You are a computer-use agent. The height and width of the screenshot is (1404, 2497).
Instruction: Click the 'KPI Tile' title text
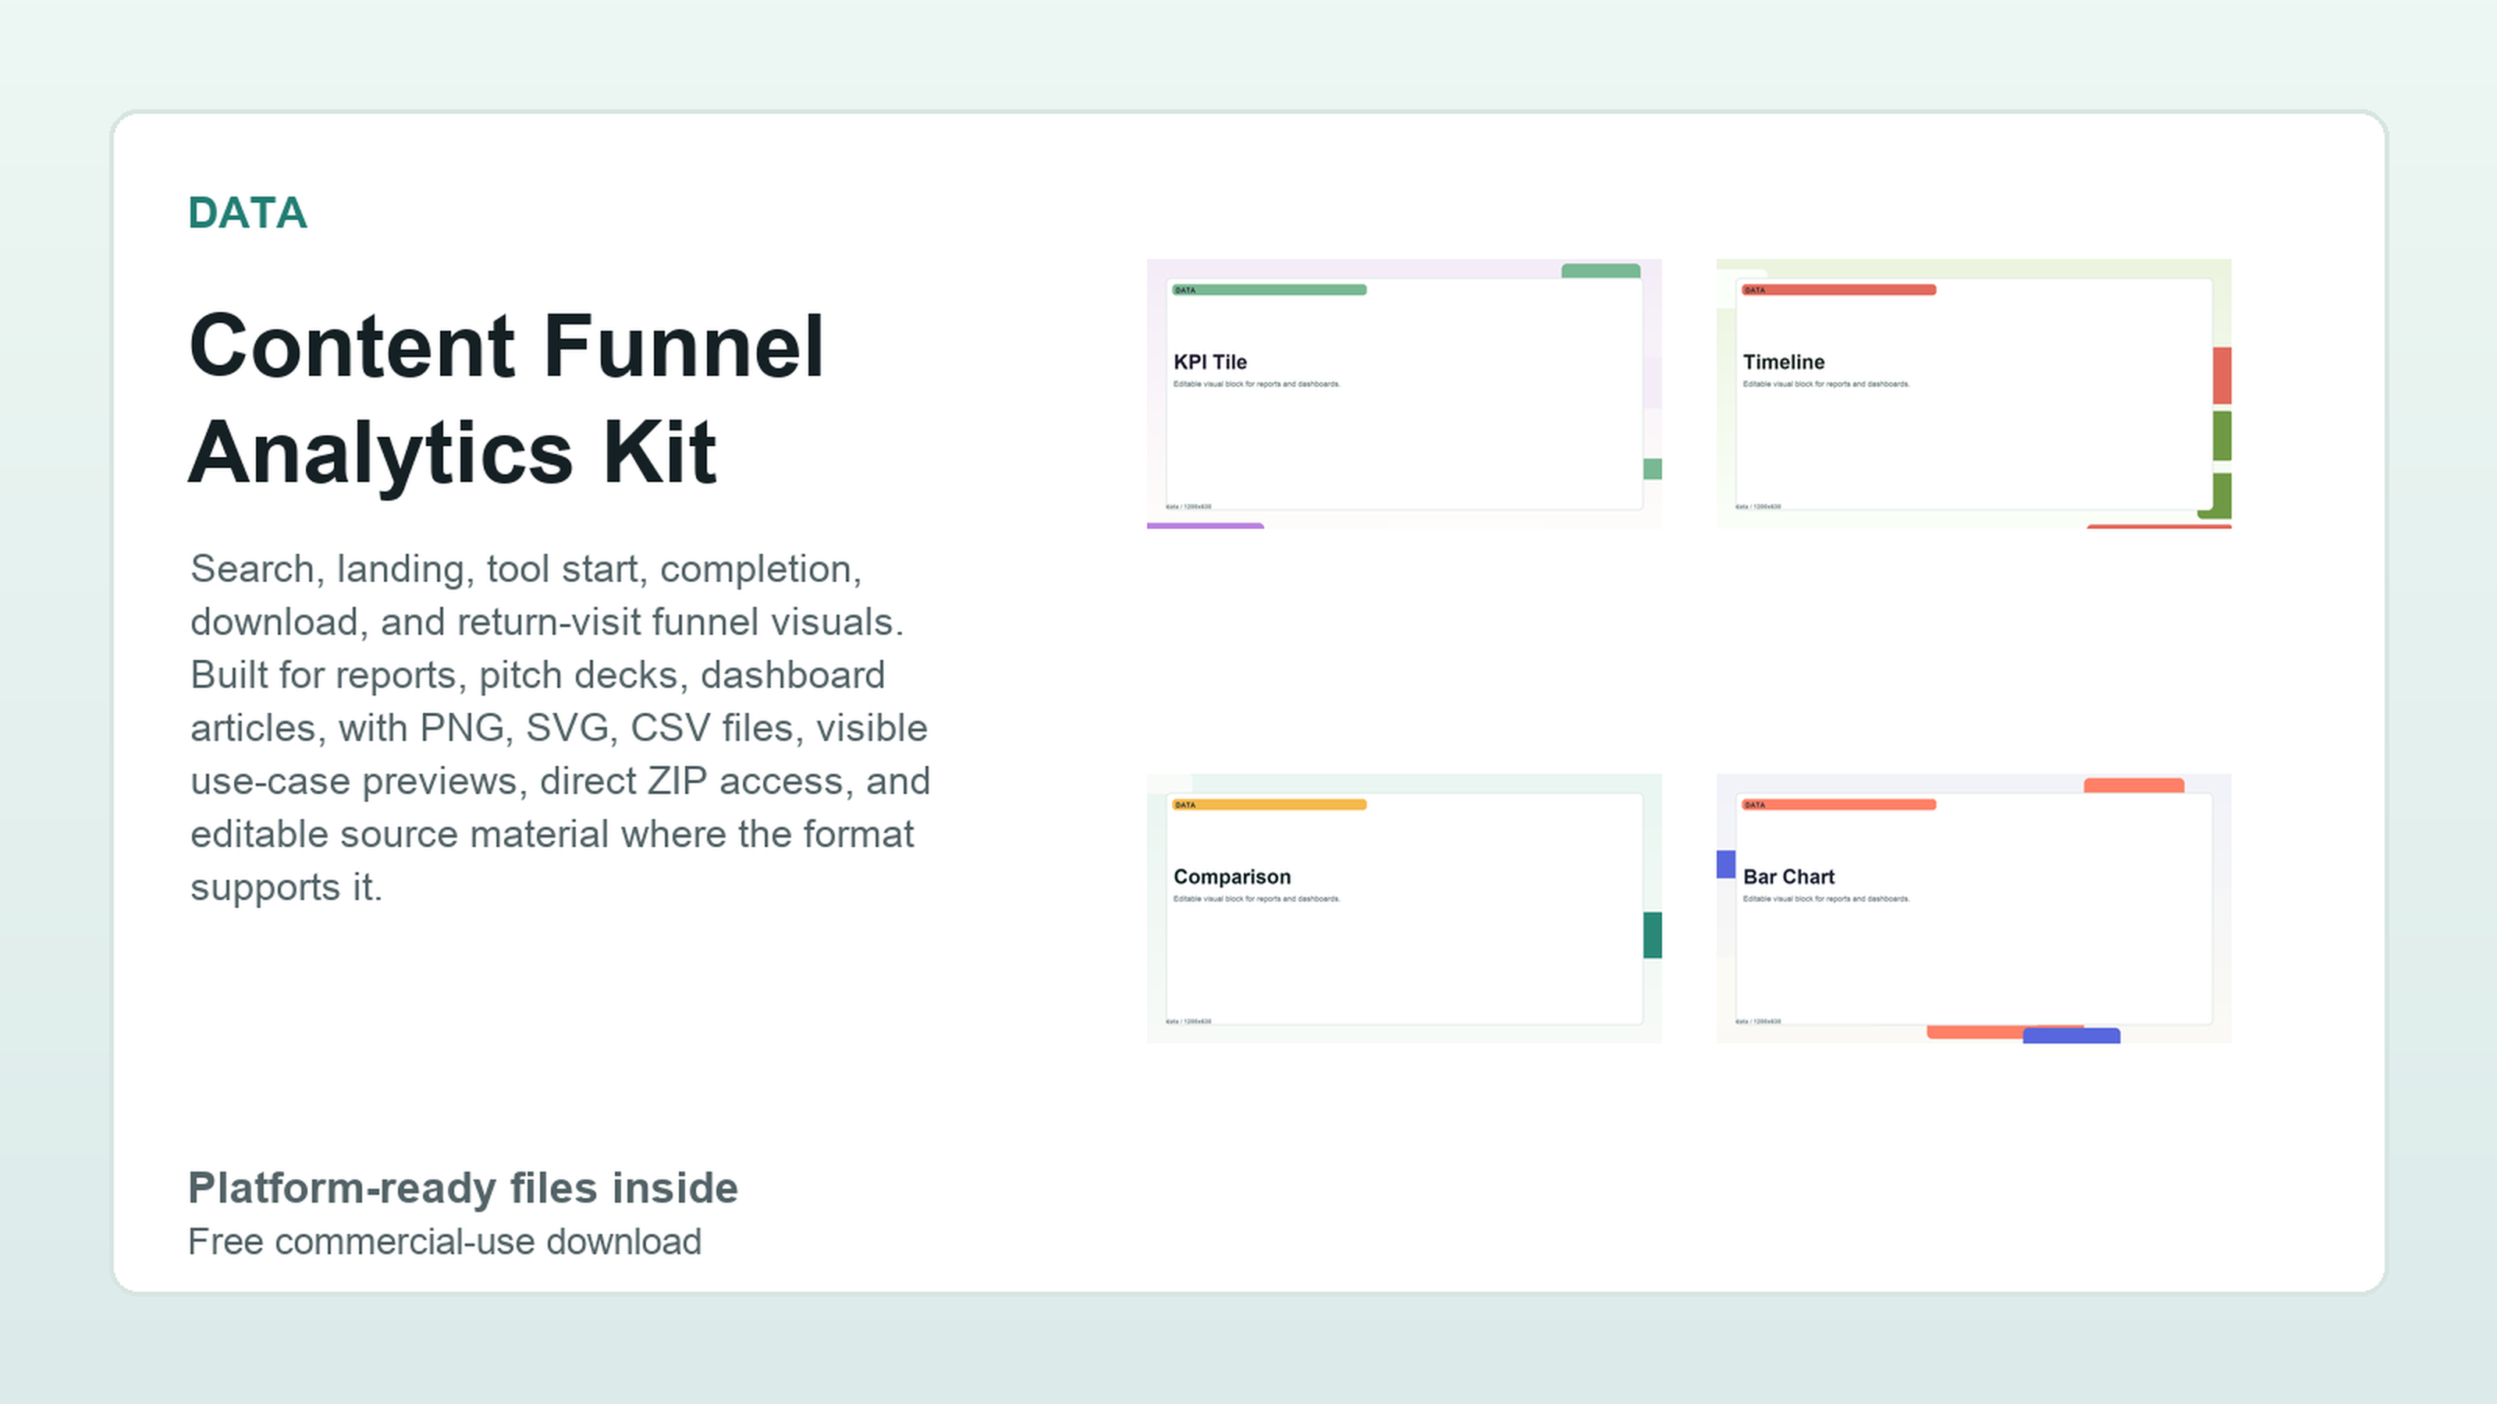1209,363
